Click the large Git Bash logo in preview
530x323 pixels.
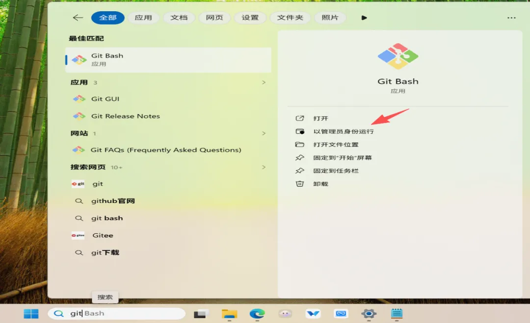click(398, 56)
